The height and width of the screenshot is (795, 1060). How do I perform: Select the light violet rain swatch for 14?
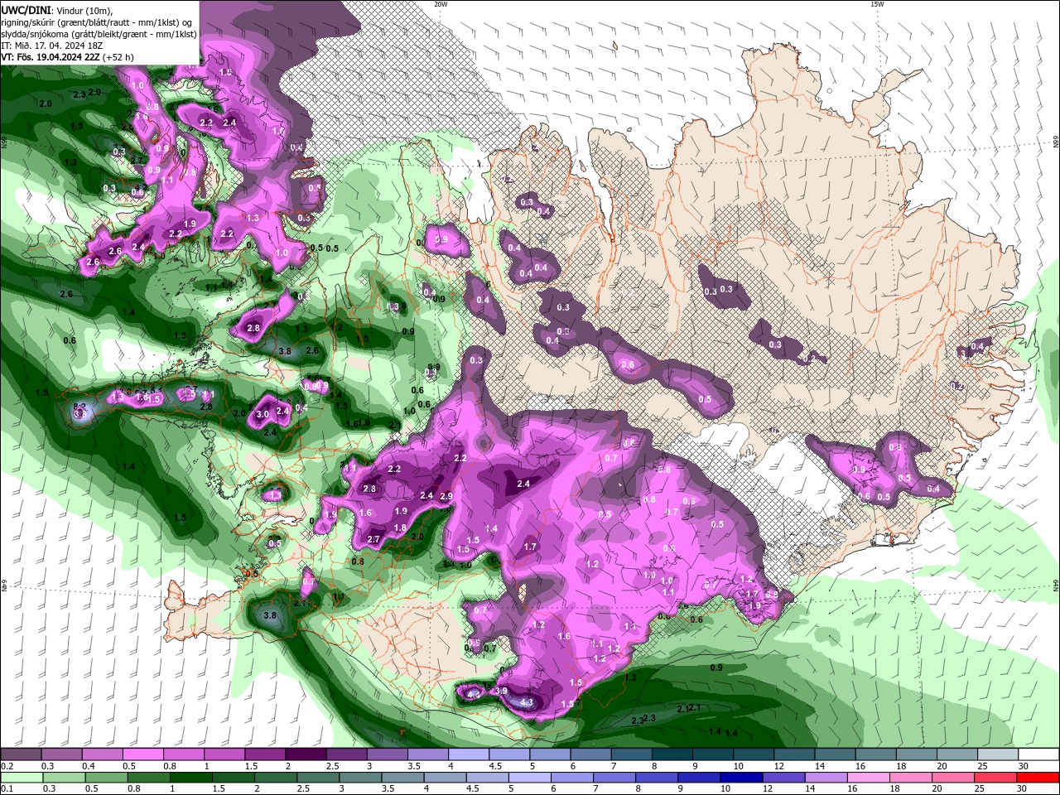click(x=826, y=778)
